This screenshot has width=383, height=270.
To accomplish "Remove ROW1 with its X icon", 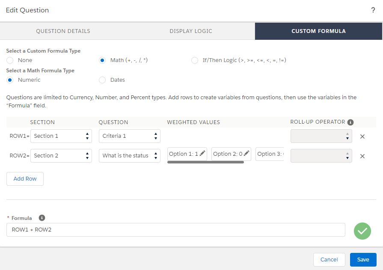I will [362, 136].
